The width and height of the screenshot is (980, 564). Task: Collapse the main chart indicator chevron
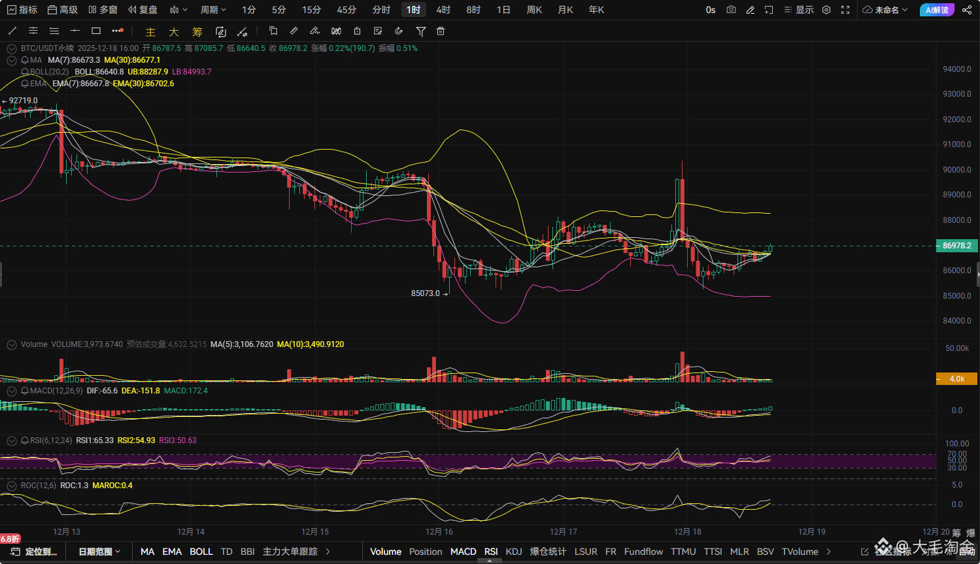pos(11,48)
